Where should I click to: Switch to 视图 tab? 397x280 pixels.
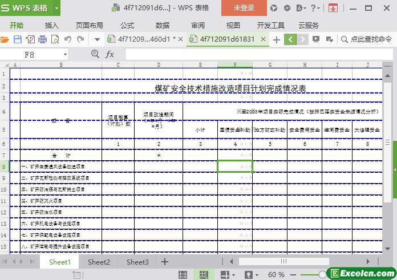coord(233,25)
